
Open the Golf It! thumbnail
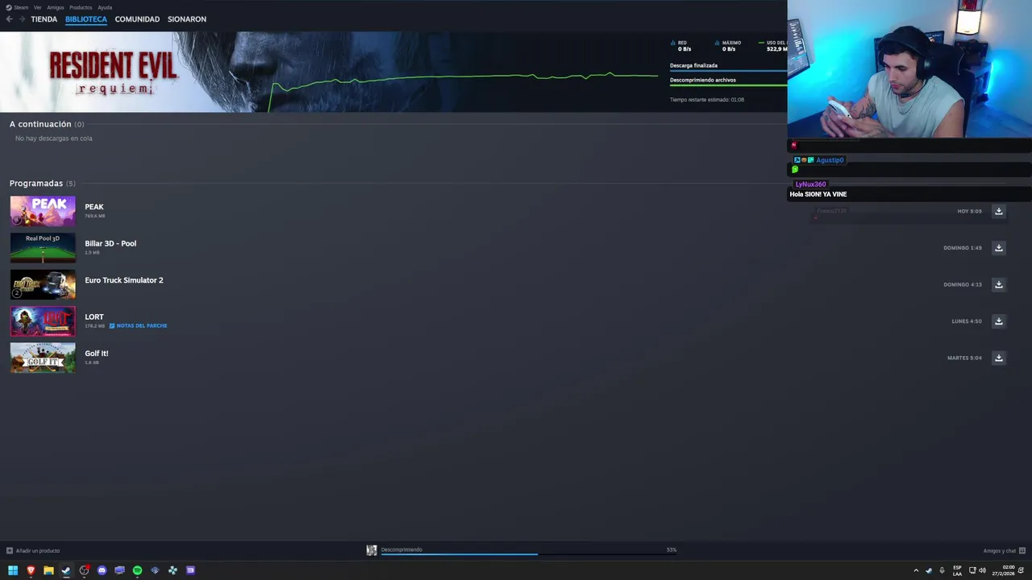(43, 358)
